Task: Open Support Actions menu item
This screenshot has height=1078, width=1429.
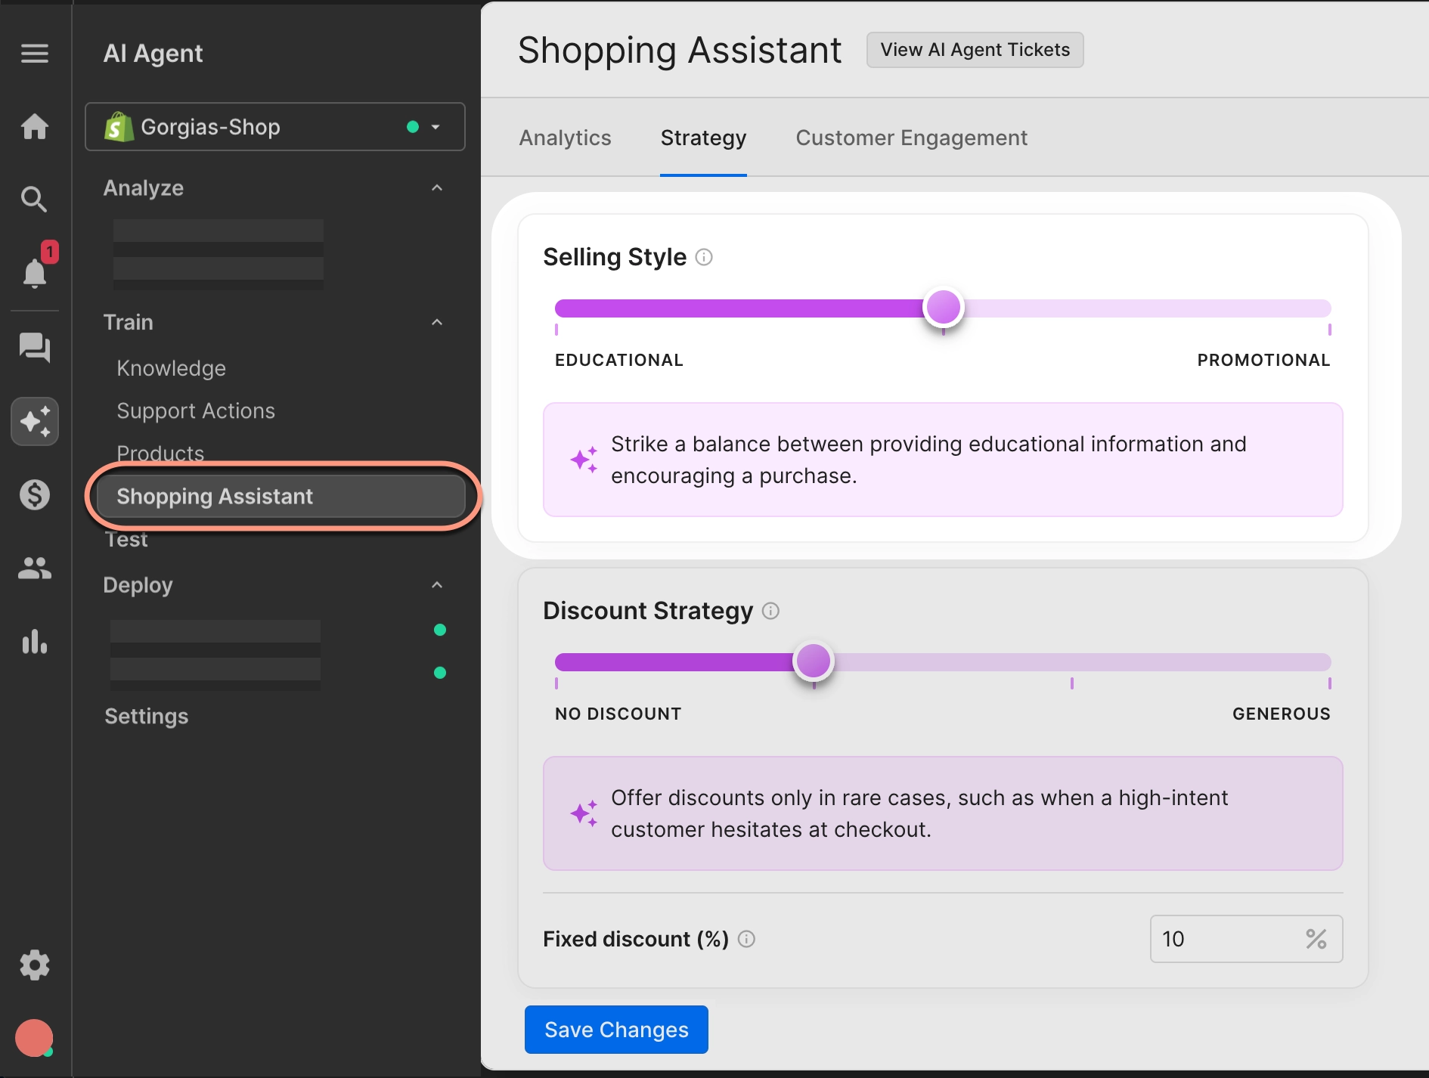Action: [x=196, y=410]
